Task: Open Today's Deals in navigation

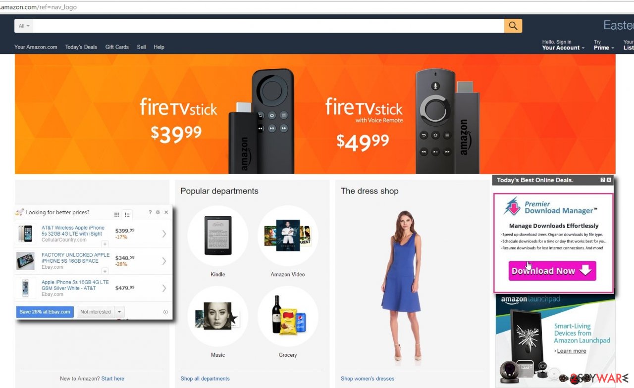Action: (81, 47)
